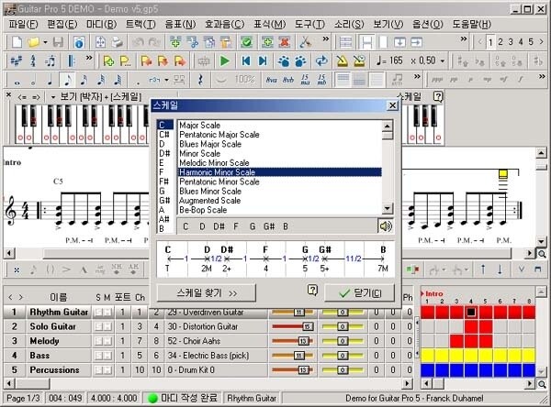Expand the overflow chevron after the scissors icon
Image resolution: width=551 pixels, height=407 pixels.
[326, 38]
